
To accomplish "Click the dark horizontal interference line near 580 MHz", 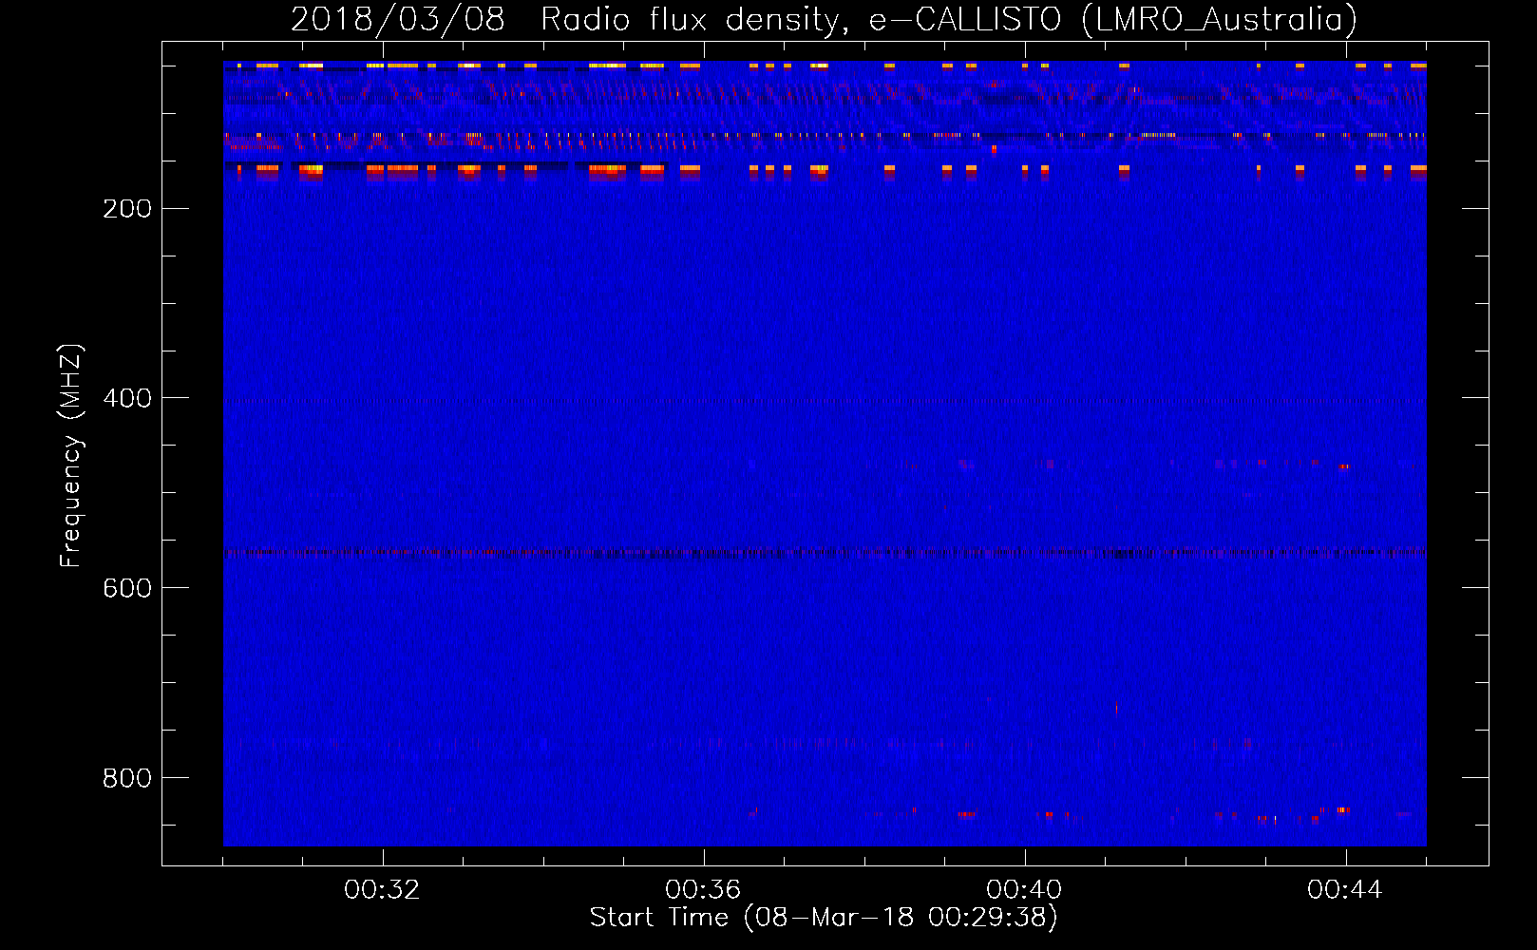I will point(825,552).
